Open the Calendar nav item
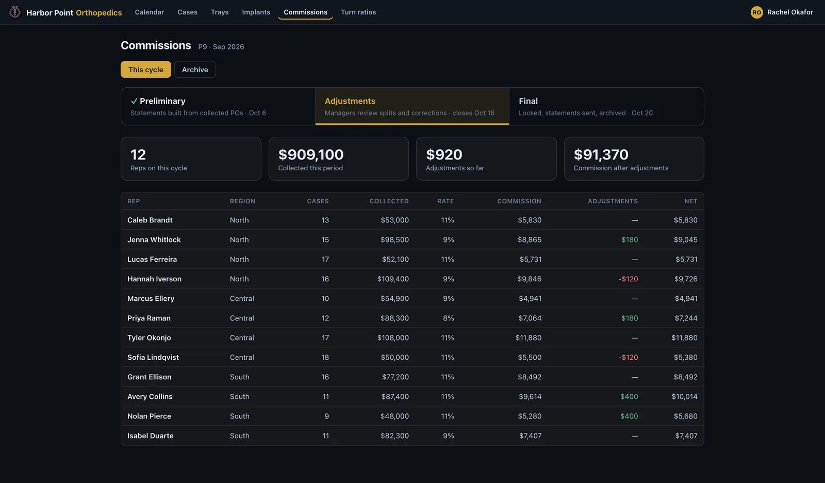 tap(150, 12)
